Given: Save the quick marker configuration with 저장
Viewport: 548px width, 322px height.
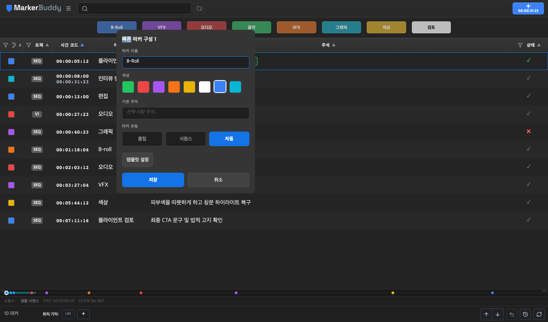Looking at the screenshot, I should click(153, 180).
